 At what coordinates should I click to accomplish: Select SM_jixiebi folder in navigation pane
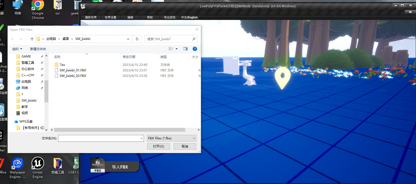[29, 101]
